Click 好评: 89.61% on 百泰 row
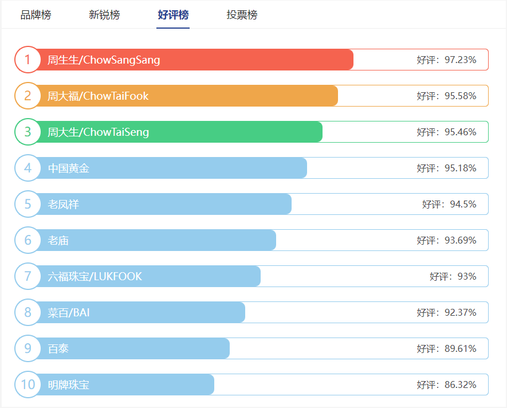The image size is (507, 408). click(x=446, y=348)
